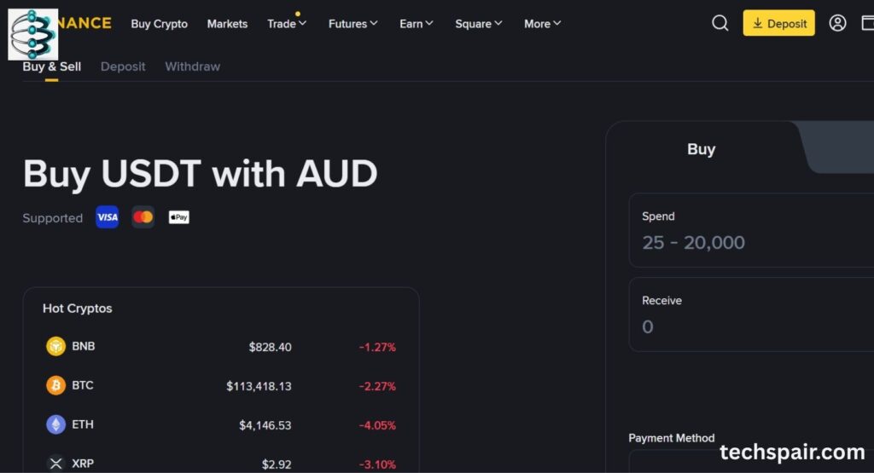Click the Apple Pay icon
The width and height of the screenshot is (874, 473).
pyautogui.click(x=178, y=217)
